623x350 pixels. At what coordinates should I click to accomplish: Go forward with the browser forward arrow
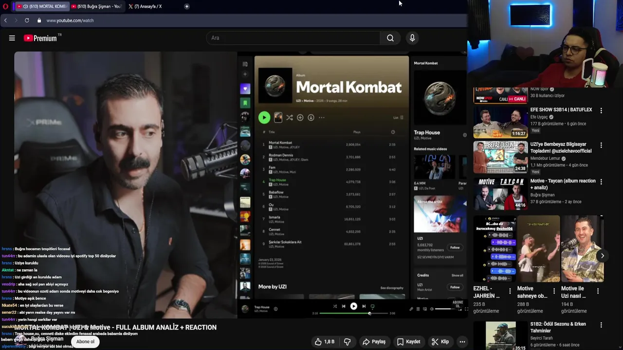coord(16,20)
